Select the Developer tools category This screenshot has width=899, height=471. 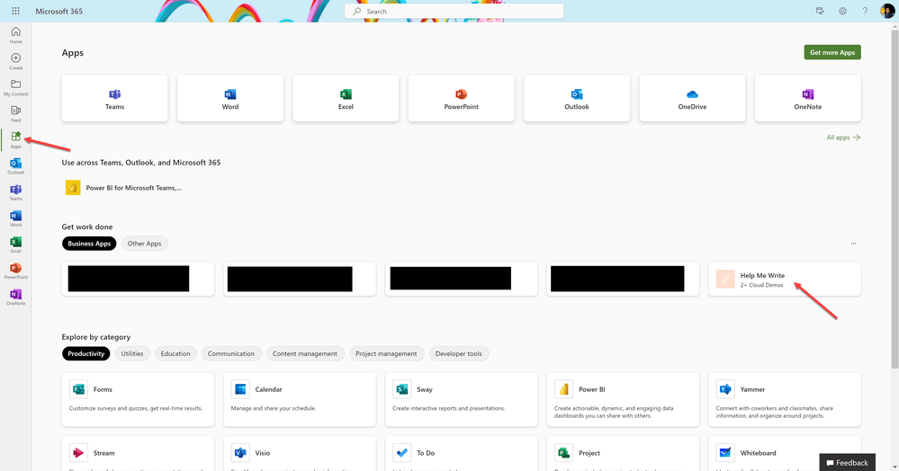(x=459, y=353)
